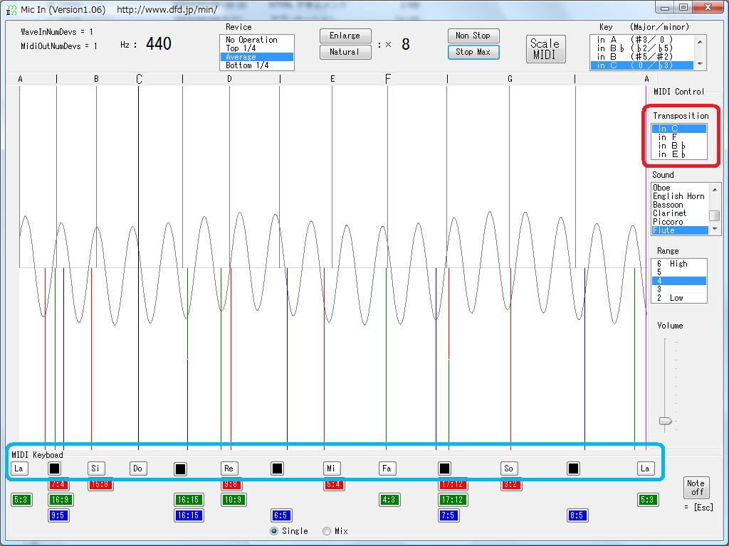Select Flute in Sound list
The height and width of the screenshot is (546, 729).
679,230
